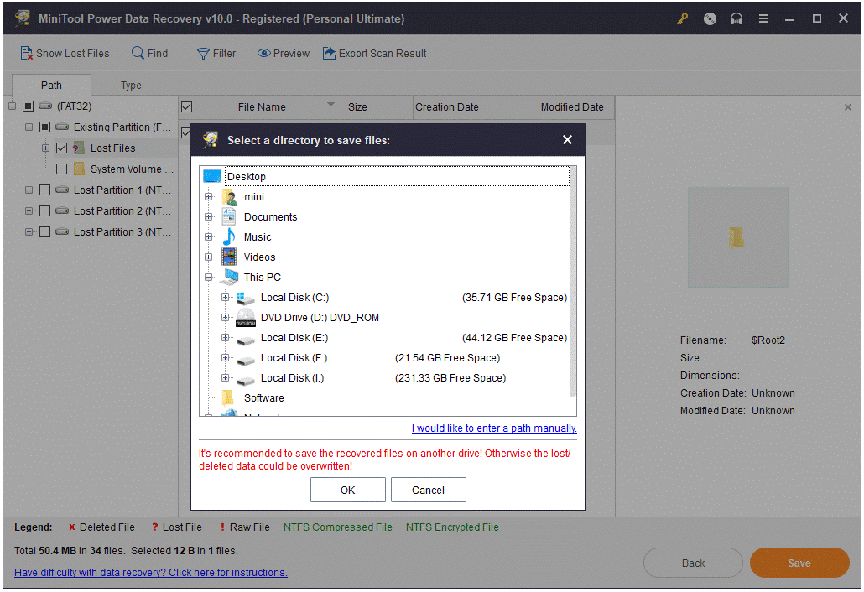Select the Music note icon
Image resolution: width=864 pixels, height=592 pixels.
point(229,236)
